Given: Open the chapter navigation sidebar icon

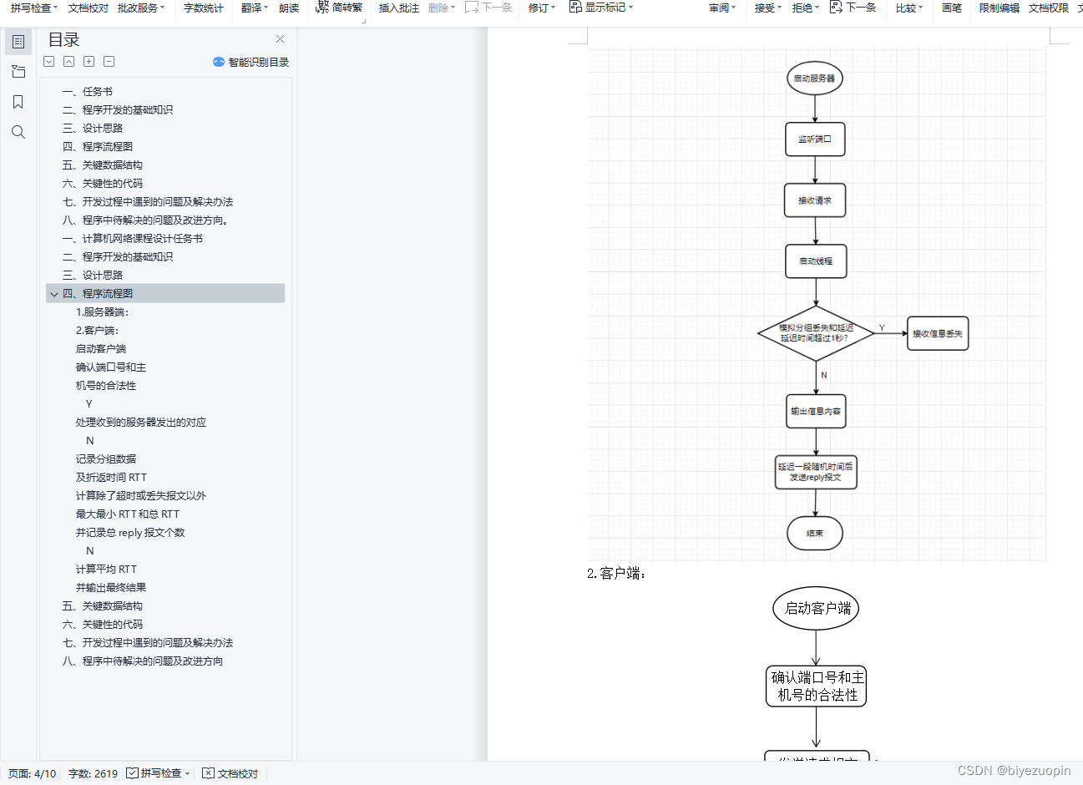Looking at the screenshot, I should coord(18,72).
